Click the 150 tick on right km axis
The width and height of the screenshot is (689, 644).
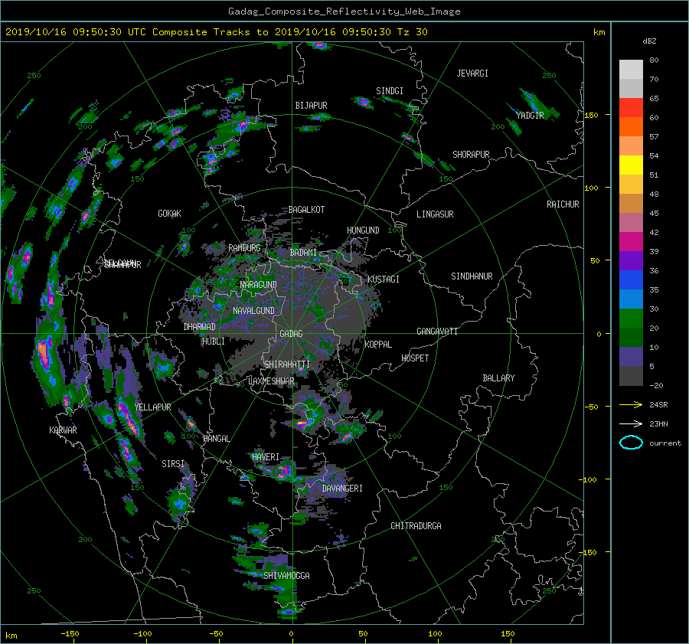click(x=592, y=115)
